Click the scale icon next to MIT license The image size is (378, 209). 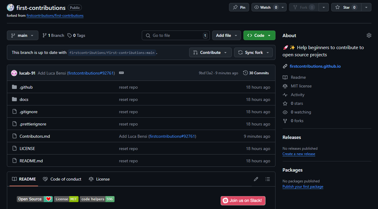[x=285, y=86]
